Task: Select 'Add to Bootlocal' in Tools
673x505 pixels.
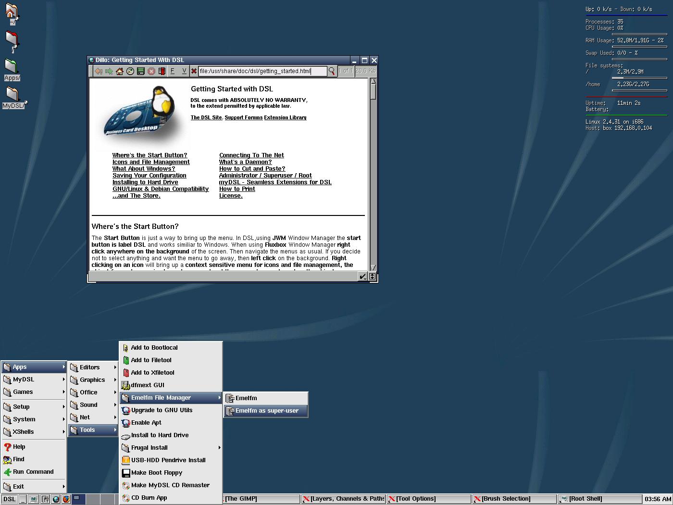Action: click(171, 348)
